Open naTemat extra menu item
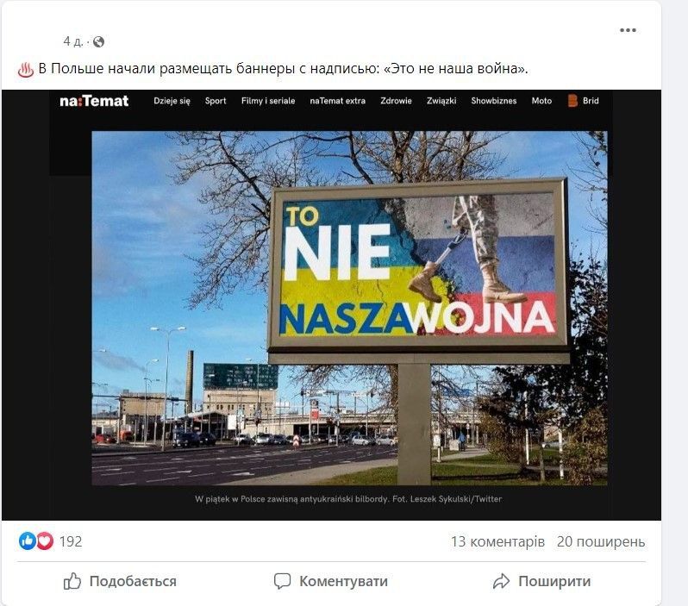688x606 pixels. coord(337,101)
